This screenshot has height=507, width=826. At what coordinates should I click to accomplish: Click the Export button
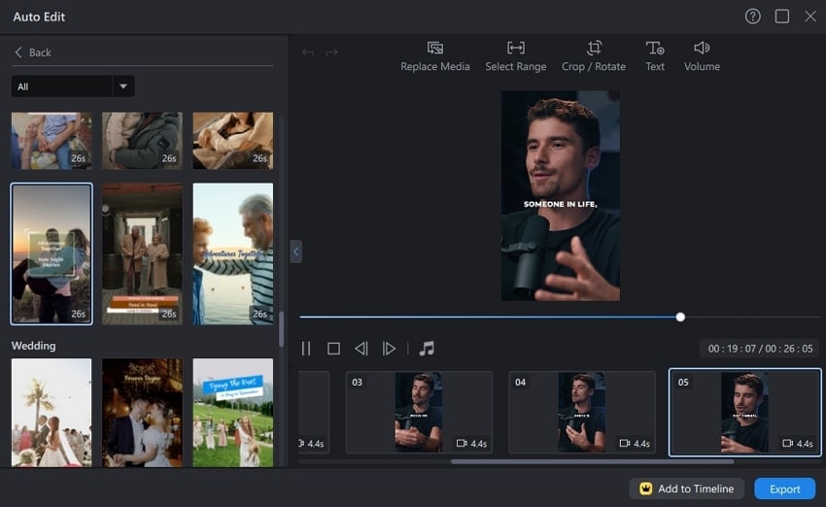785,489
